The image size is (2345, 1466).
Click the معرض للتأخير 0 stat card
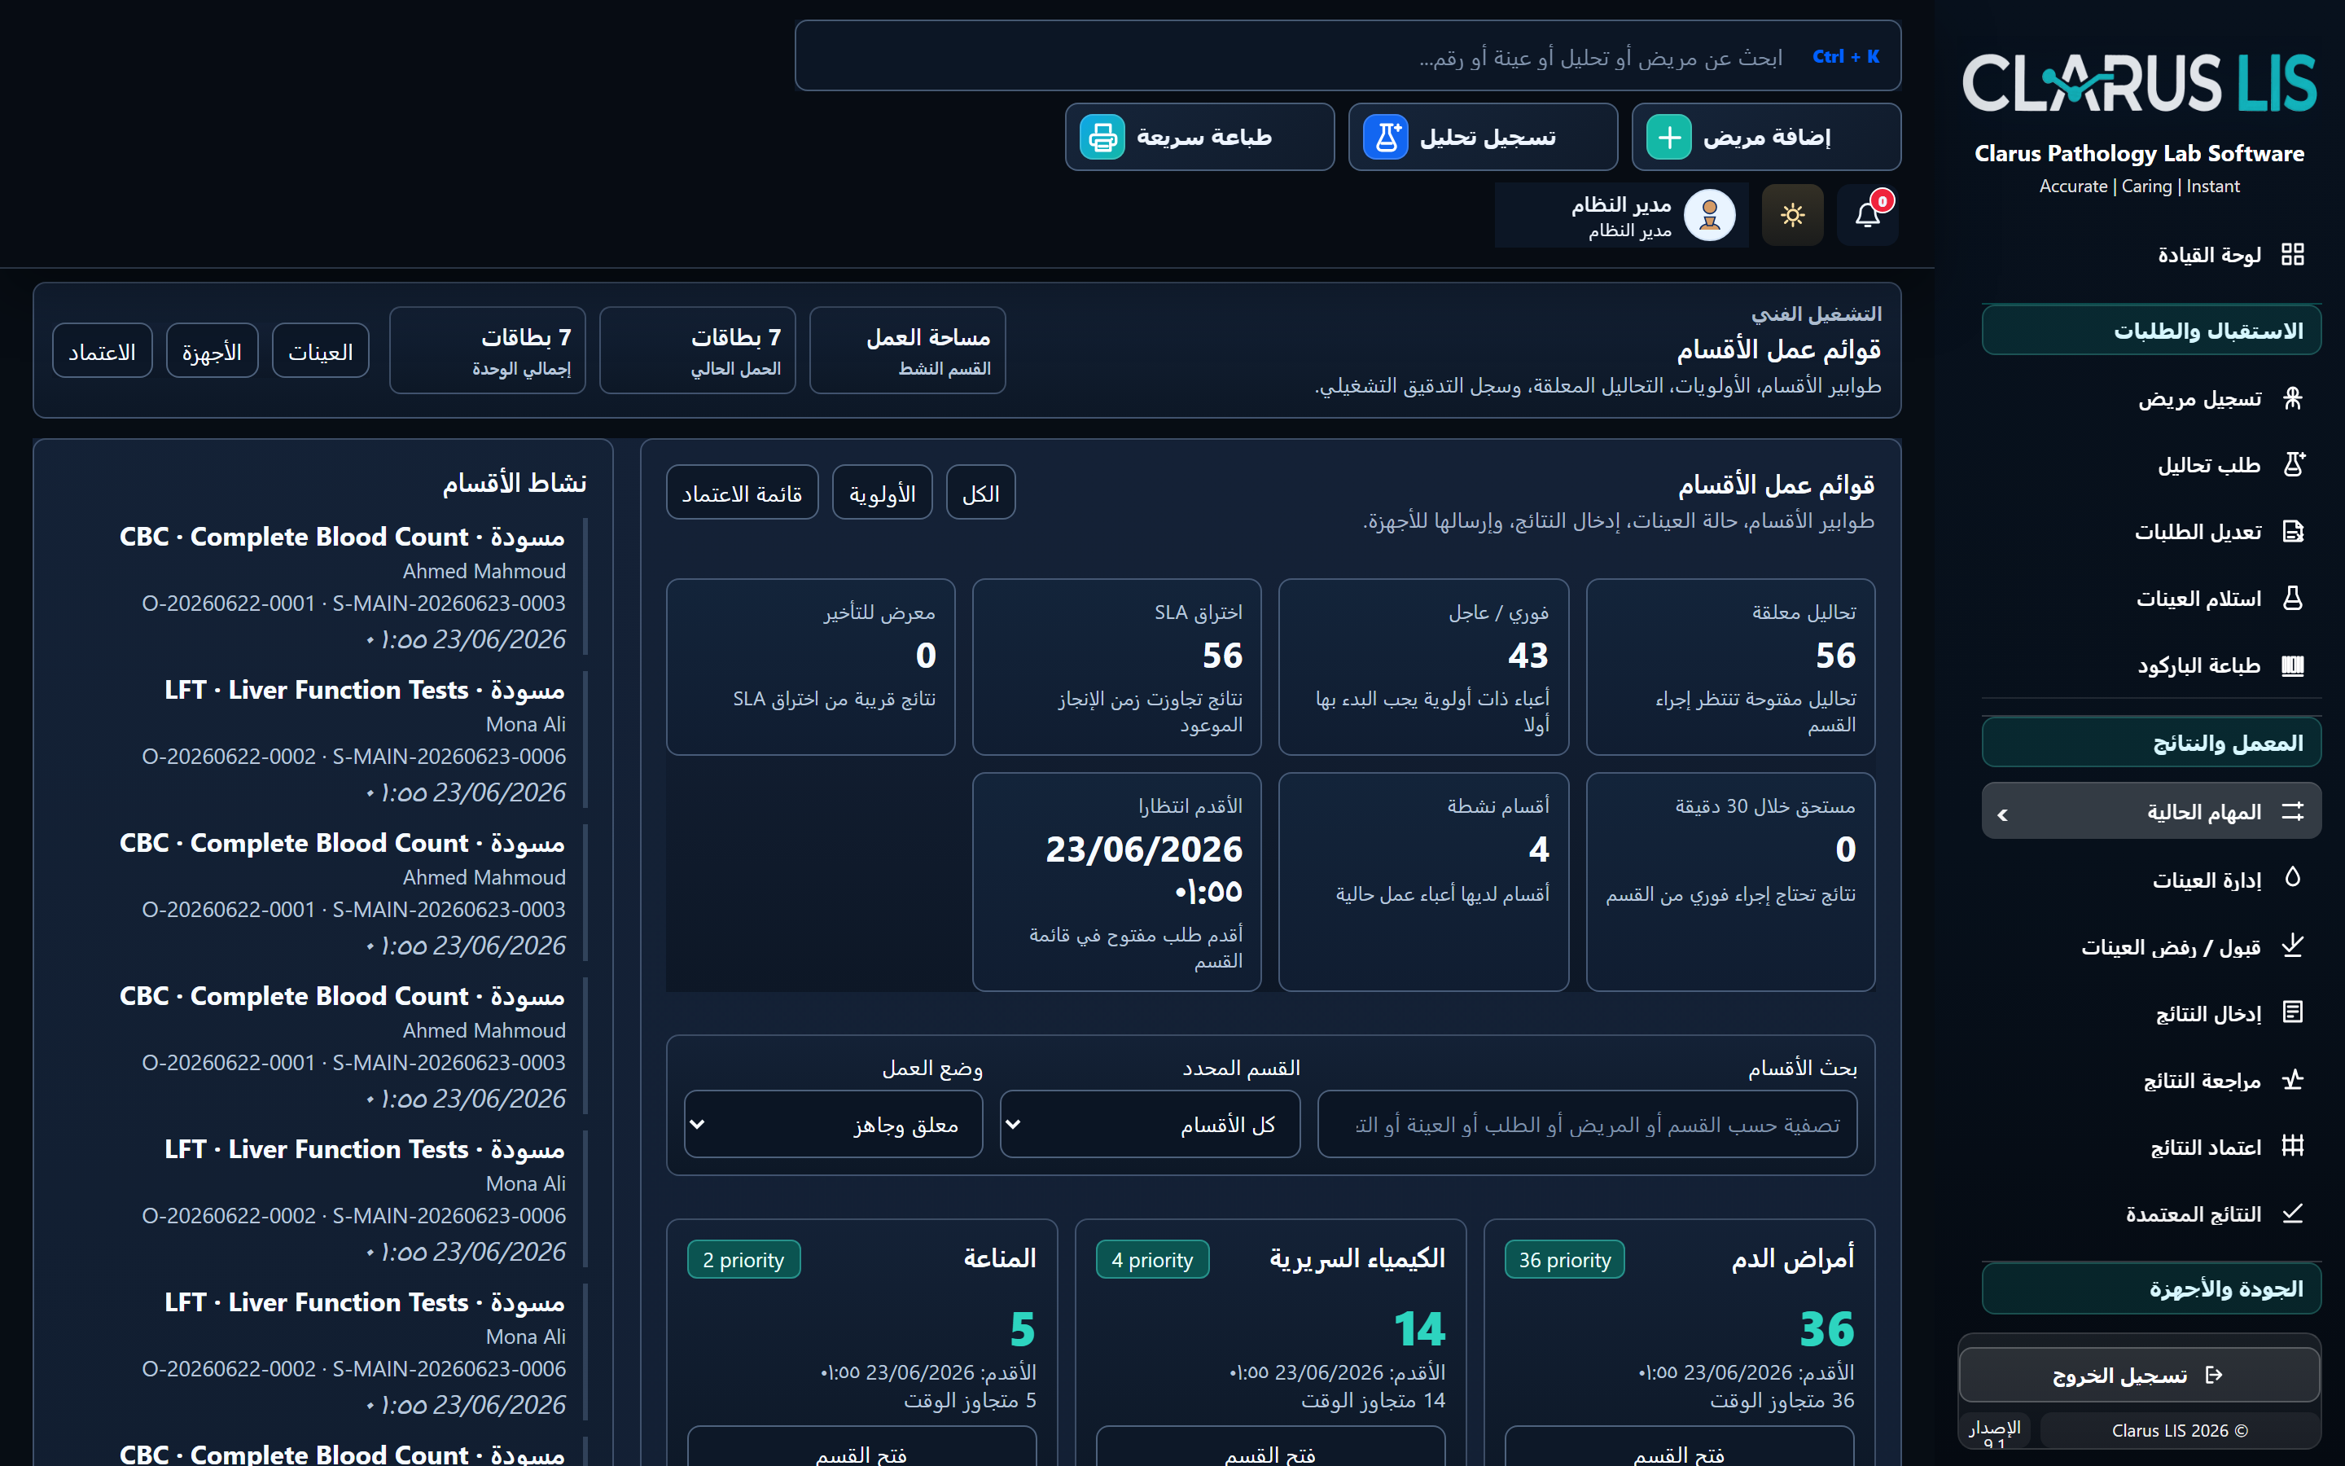pos(811,667)
